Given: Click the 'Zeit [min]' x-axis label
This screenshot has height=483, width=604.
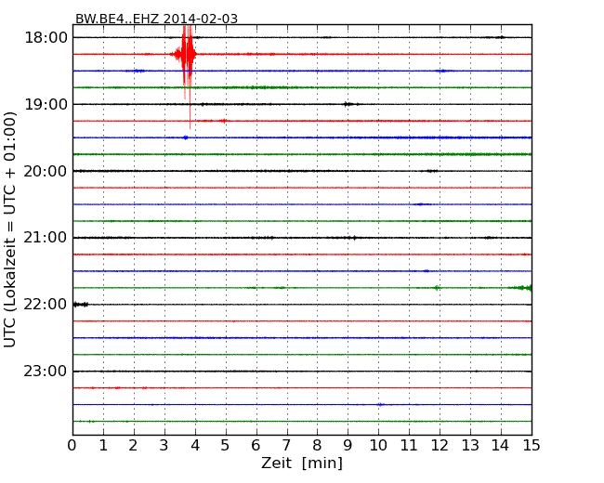Looking at the screenshot, I should pyautogui.click(x=302, y=463).
